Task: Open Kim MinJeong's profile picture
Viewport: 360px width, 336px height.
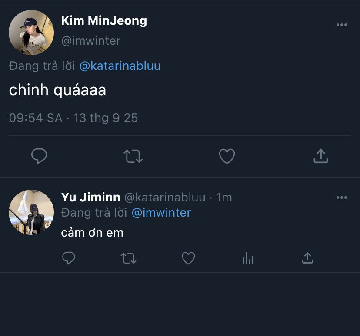Action: coord(31,33)
